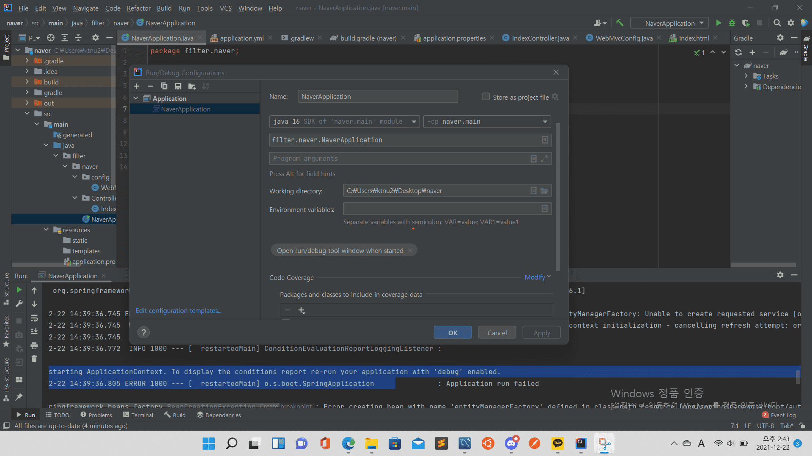Open -cp naver.main classpath dropdown
812x456 pixels.
pyautogui.click(x=487, y=122)
